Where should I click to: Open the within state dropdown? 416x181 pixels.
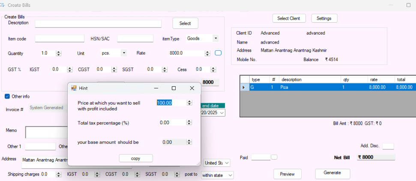(230, 175)
